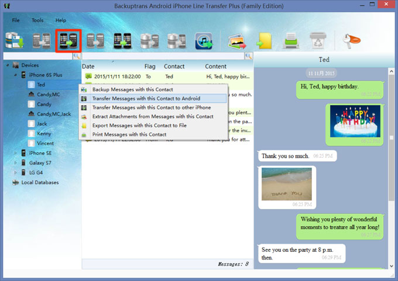Image resolution: width=398 pixels, height=281 pixels.
Task: Open the Happy Birthday cake image
Action: tap(355, 121)
